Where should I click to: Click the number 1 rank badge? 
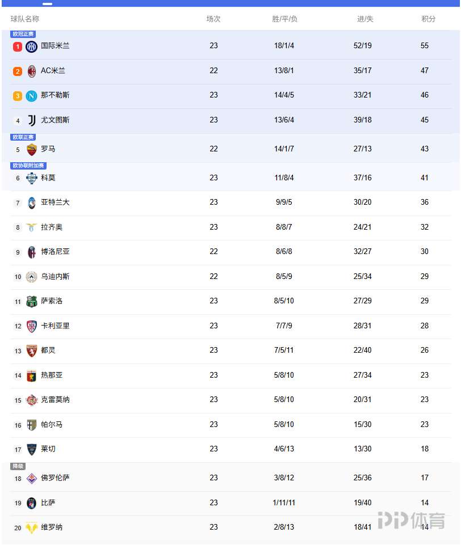pyautogui.click(x=18, y=47)
